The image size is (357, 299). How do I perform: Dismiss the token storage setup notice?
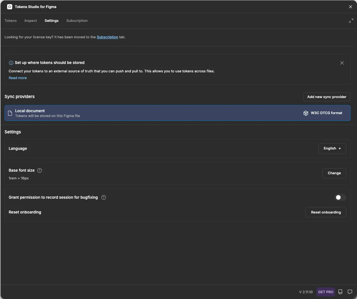tap(342, 63)
